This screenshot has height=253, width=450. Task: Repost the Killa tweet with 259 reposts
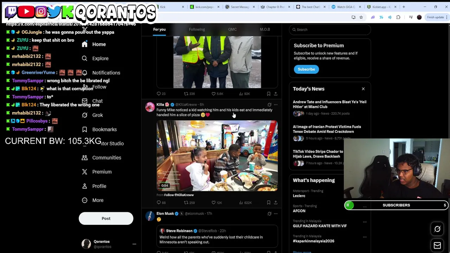pyautogui.click(x=189, y=203)
